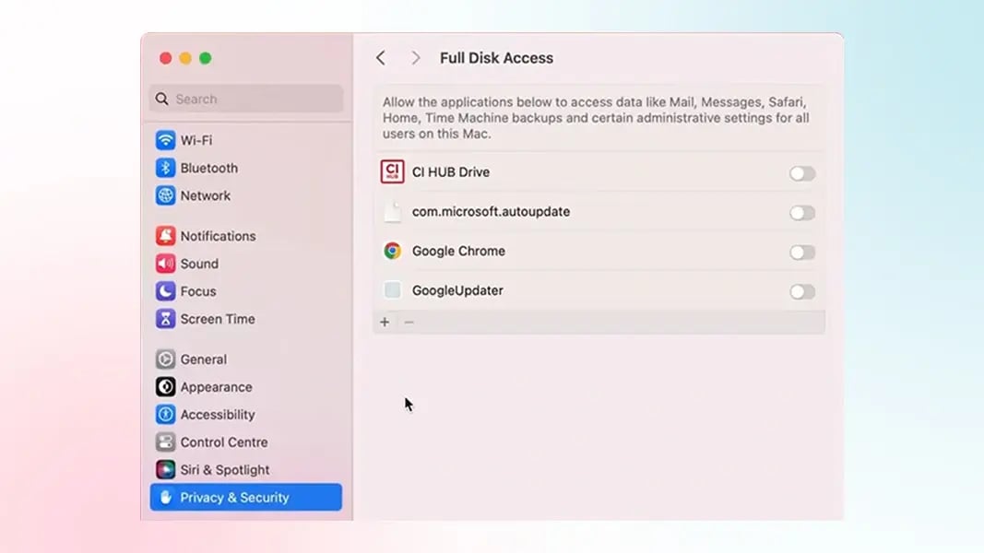Select the CI HUB Drive row label
The image size is (984, 553).
tap(451, 171)
